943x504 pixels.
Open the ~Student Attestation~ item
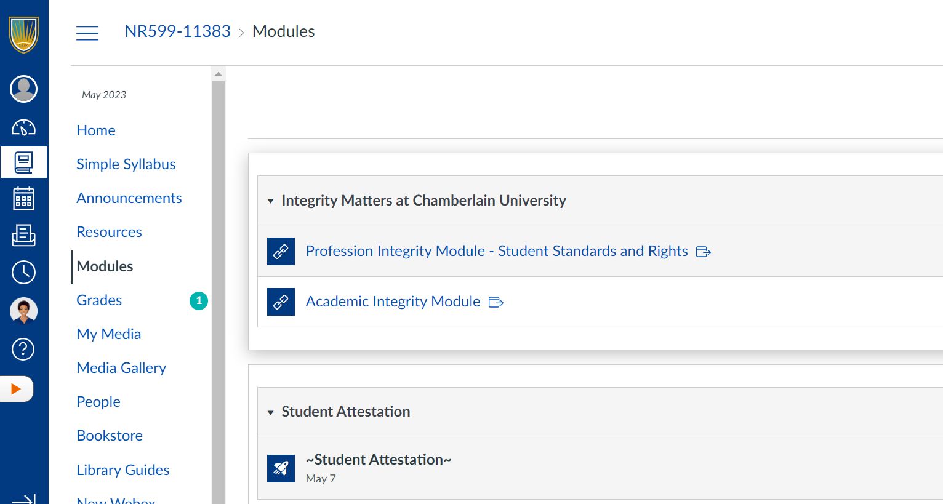[379, 460]
